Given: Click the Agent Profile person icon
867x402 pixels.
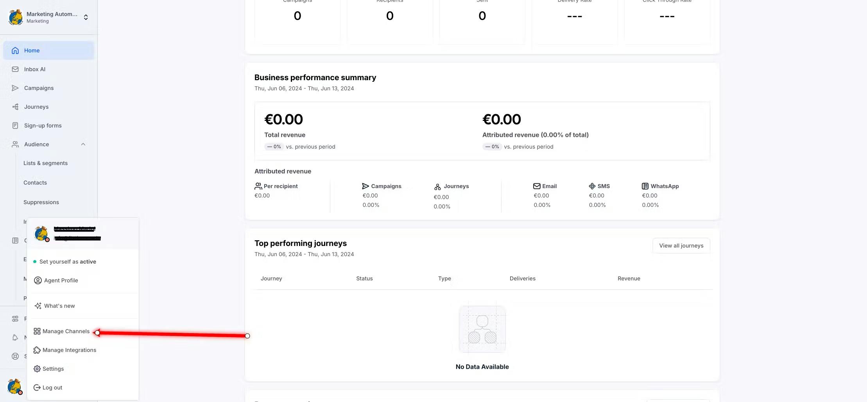Looking at the screenshot, I should pyautogui.click(x=38, y=280).
